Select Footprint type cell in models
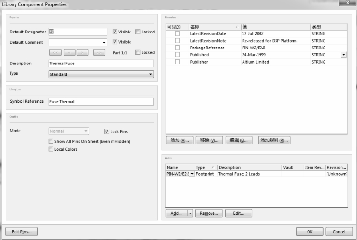The width and height of the screenshot is (357, 240). [x=206, y=174]
